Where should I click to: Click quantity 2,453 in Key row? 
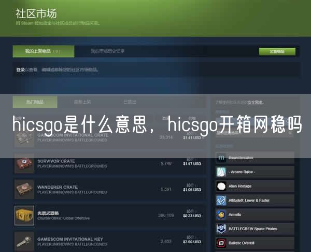[166, 242]
